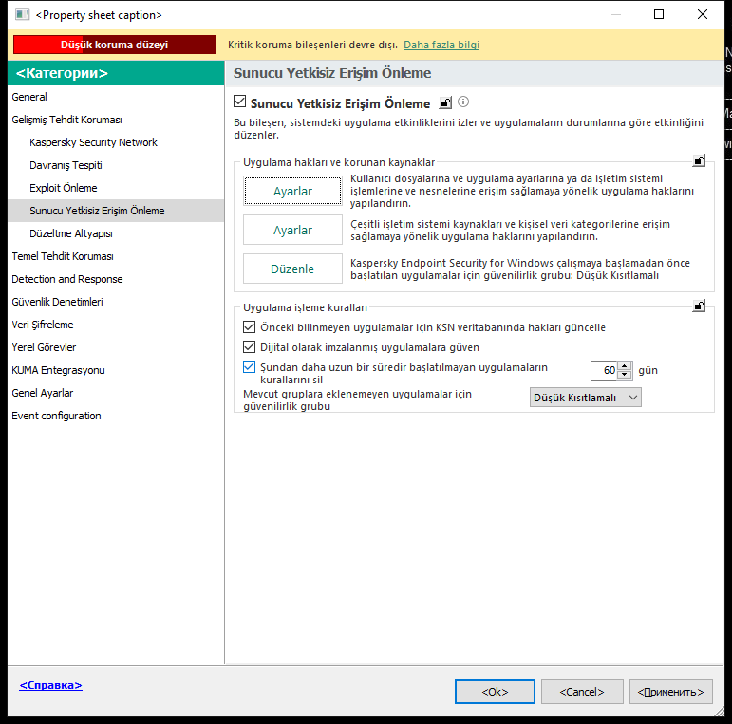Click the Применить apply button

click(x=671, y=692)
